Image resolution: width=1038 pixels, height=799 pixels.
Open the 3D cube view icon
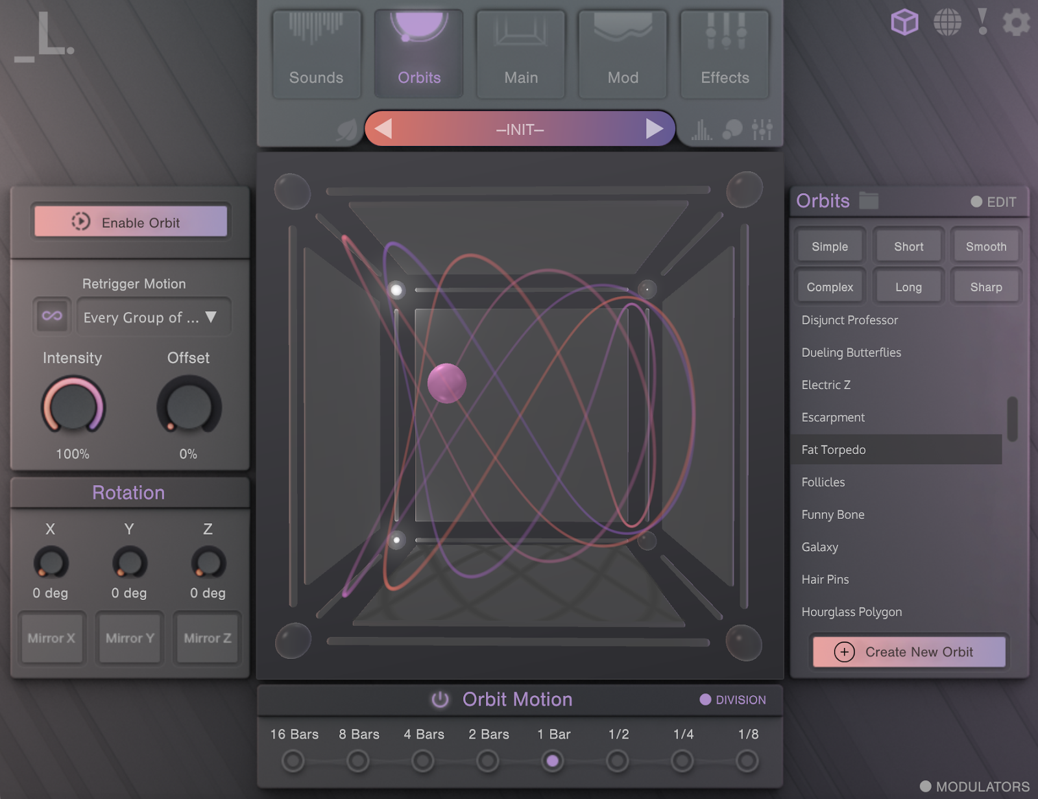pyautogui.click(x=904, y=23)
